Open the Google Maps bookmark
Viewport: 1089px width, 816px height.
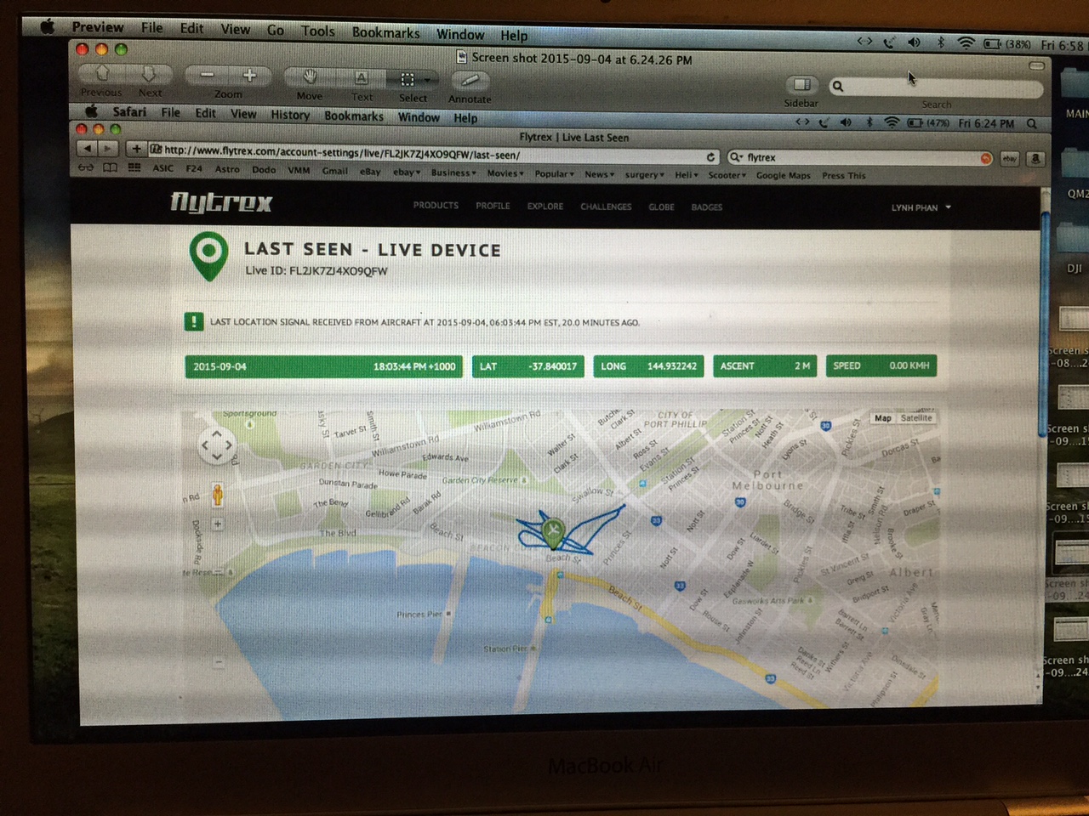point(783,176)
